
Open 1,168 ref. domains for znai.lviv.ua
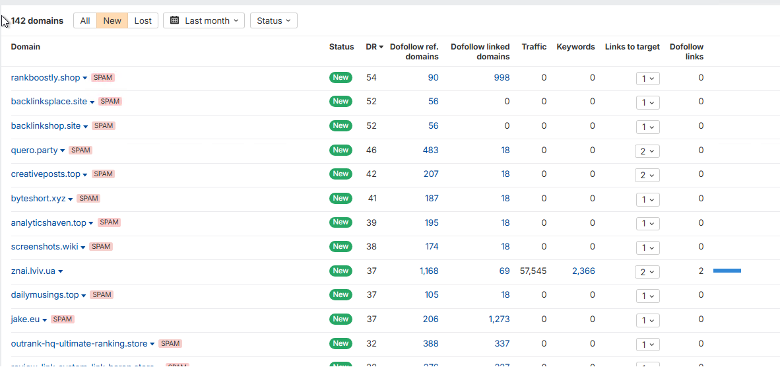429,271
